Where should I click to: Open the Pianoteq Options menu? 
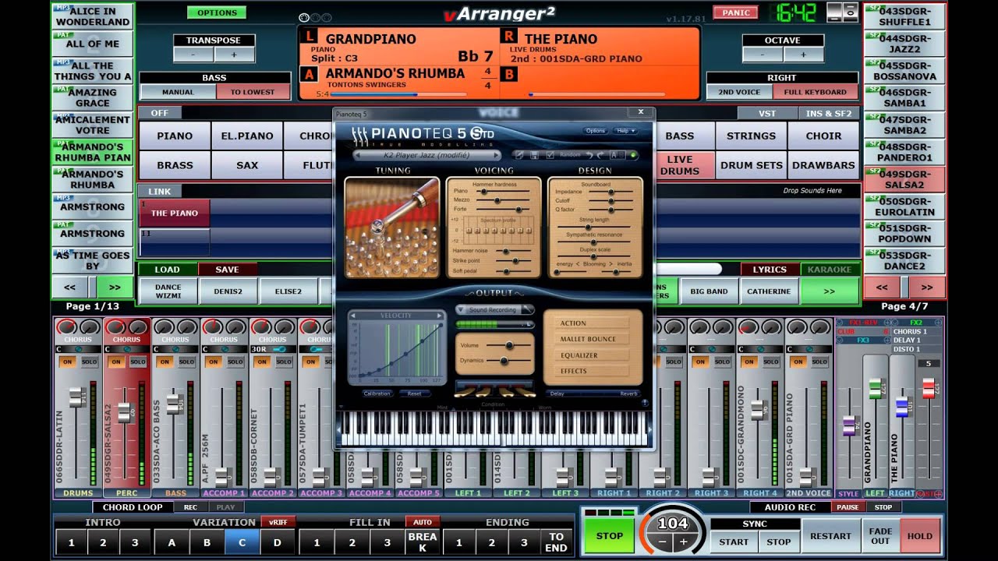coord(596,131)
